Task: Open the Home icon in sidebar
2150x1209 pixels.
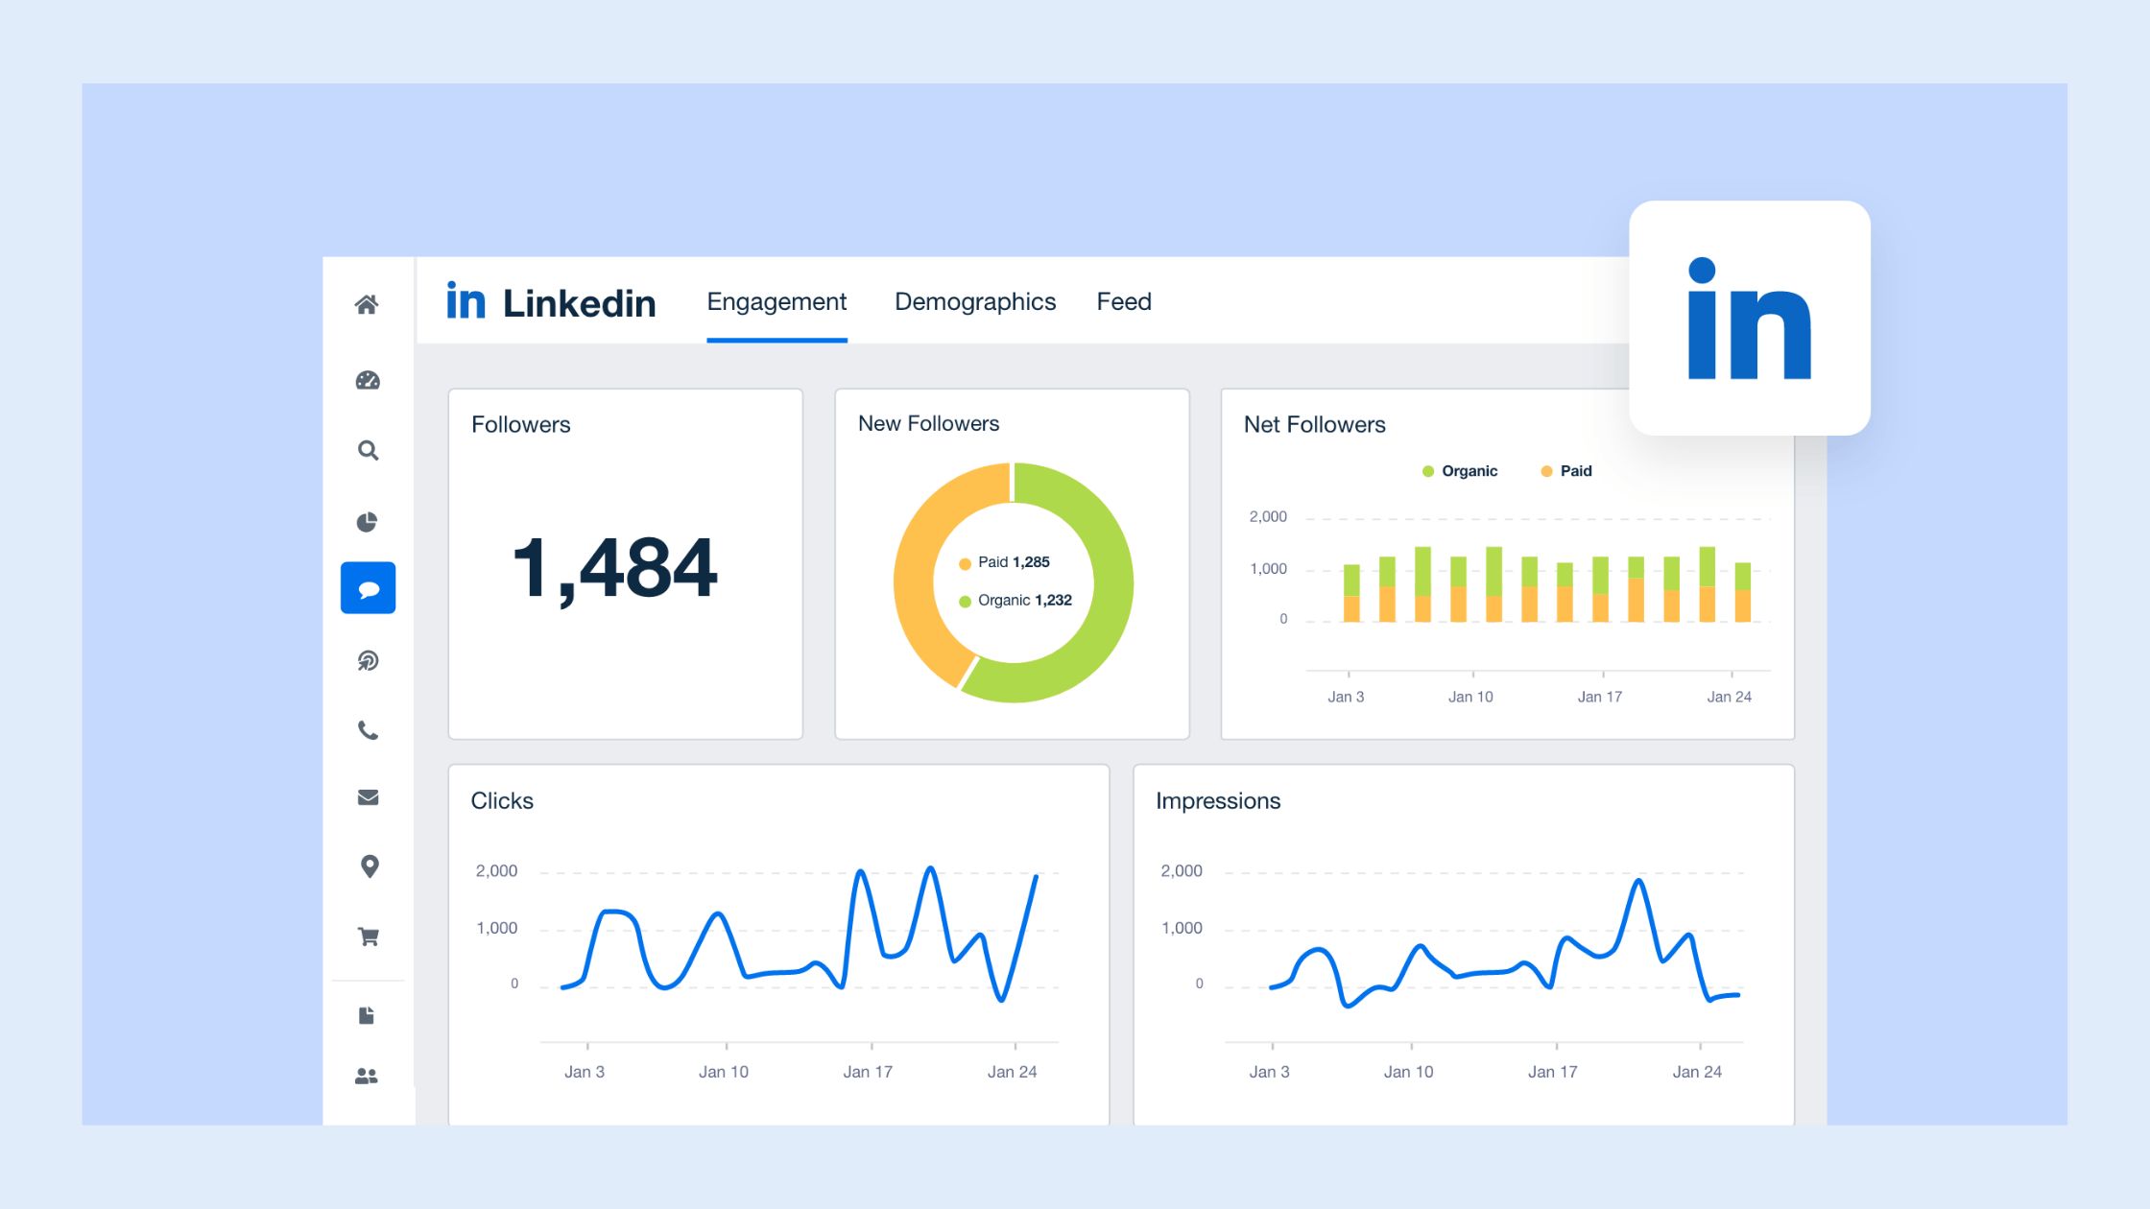Action: [x=367, y=305]
